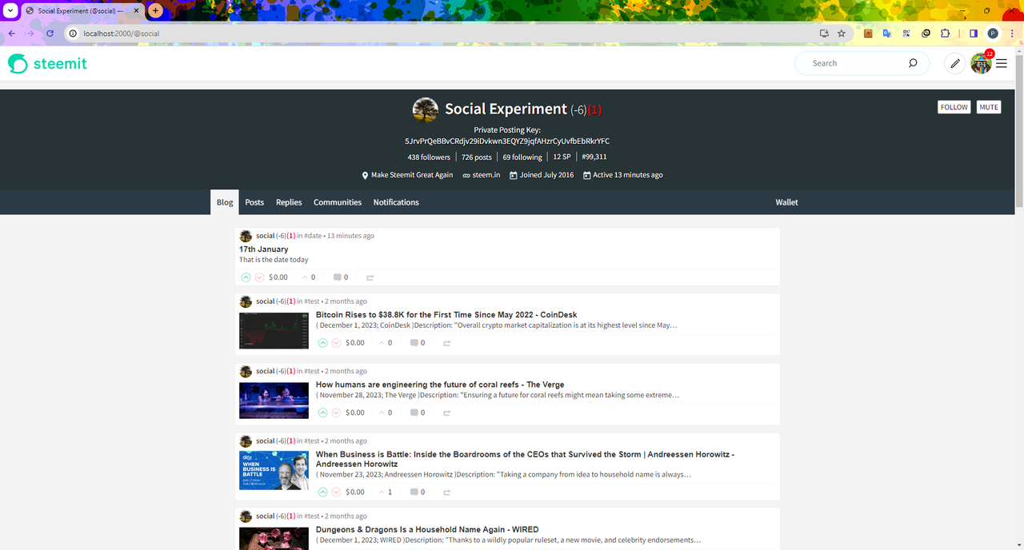Click the MUTE button

(x=989, y=107)
